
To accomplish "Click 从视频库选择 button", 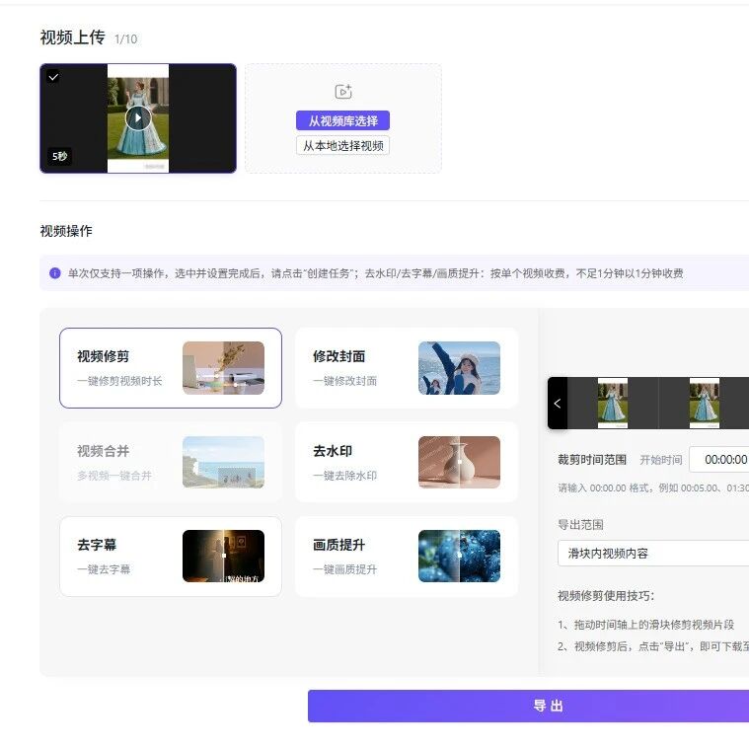I will 343,120.
